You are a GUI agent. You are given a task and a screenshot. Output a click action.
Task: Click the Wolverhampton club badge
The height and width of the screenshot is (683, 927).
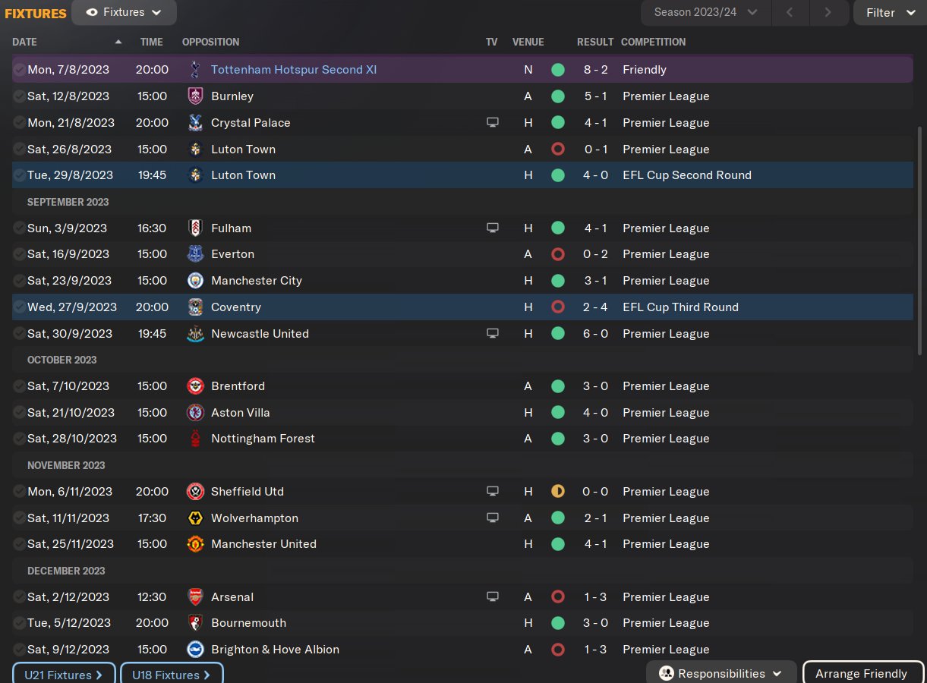click(x=195, y=518)
